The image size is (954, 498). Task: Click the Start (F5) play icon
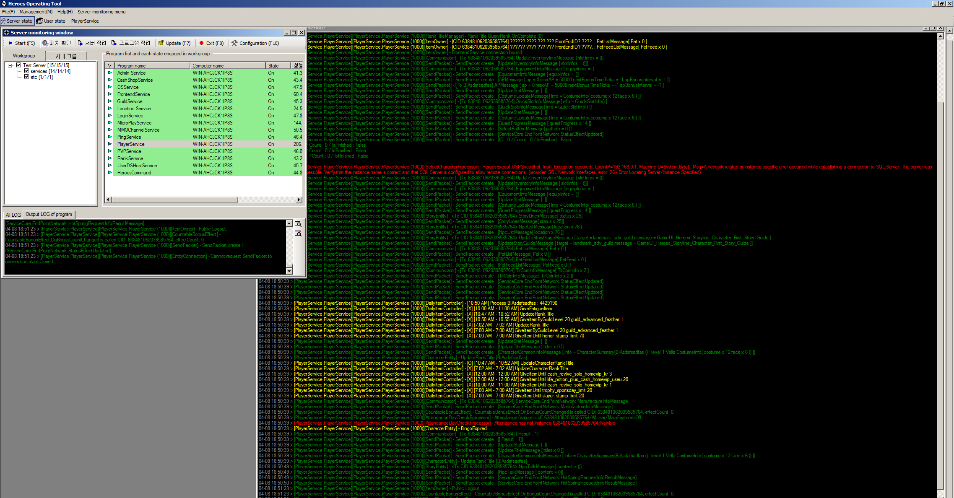(x=10, y=43)
